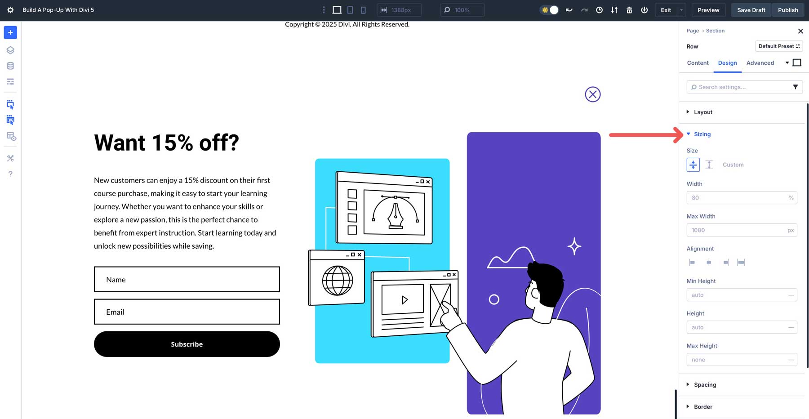Undo the last change
Viewport: 809px width, 419px height.
pos(569,9)
